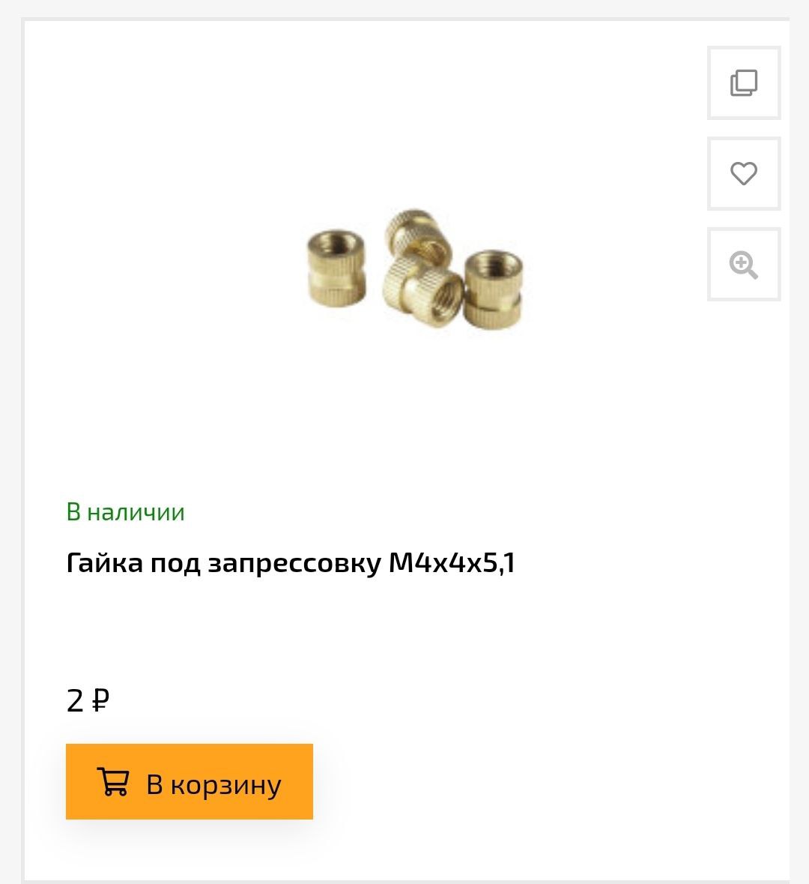The height and width of the screenshot is (884, 809).
Task: Click the 'корзину' text on the orange button
Action: tap(226, 785)
